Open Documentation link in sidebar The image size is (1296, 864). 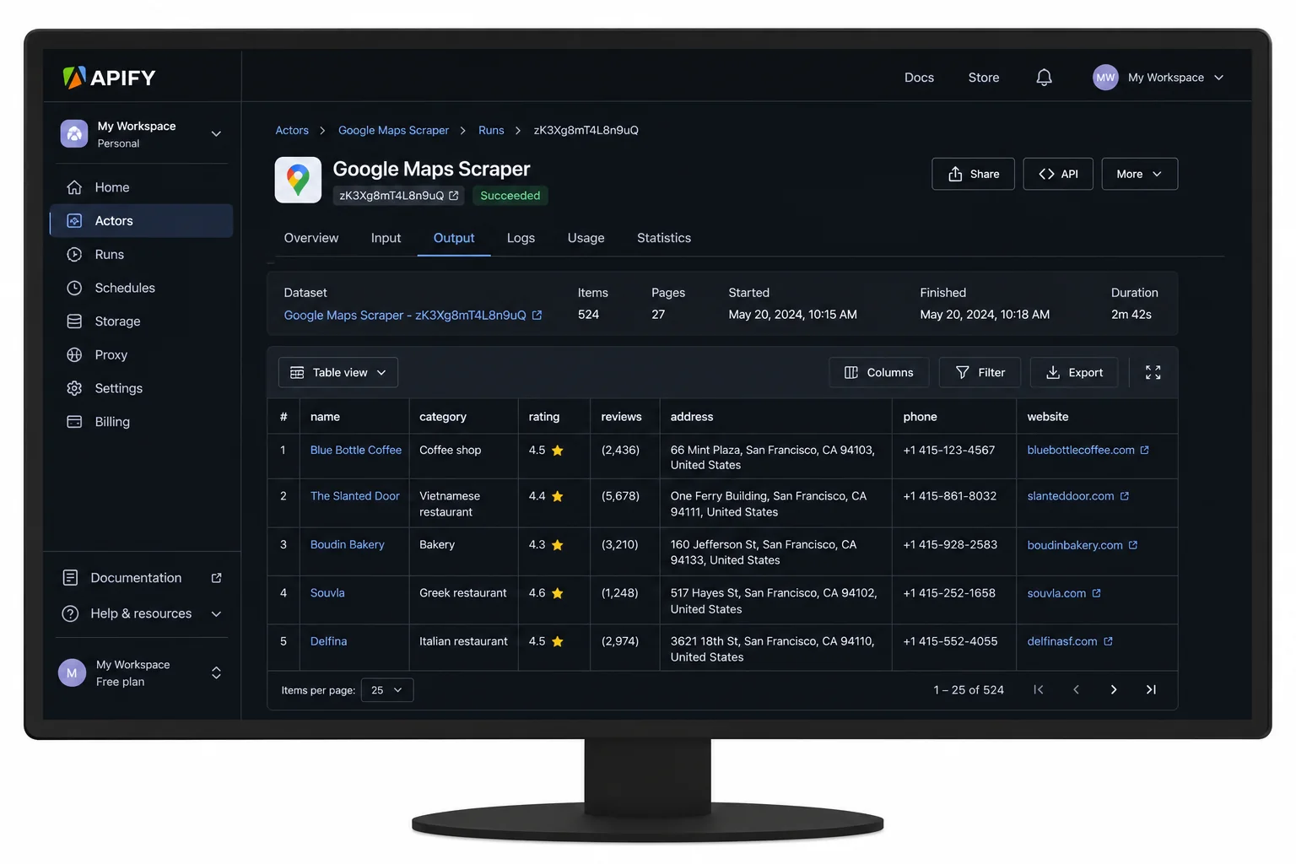click(142, 578)
